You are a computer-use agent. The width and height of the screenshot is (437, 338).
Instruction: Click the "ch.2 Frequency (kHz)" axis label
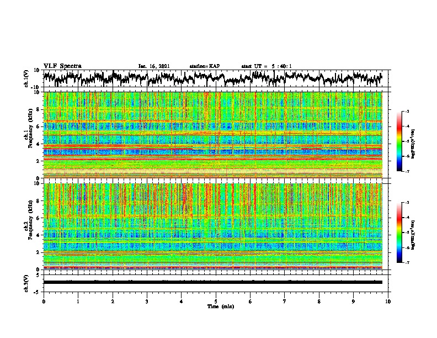click(x=28, y=220)
